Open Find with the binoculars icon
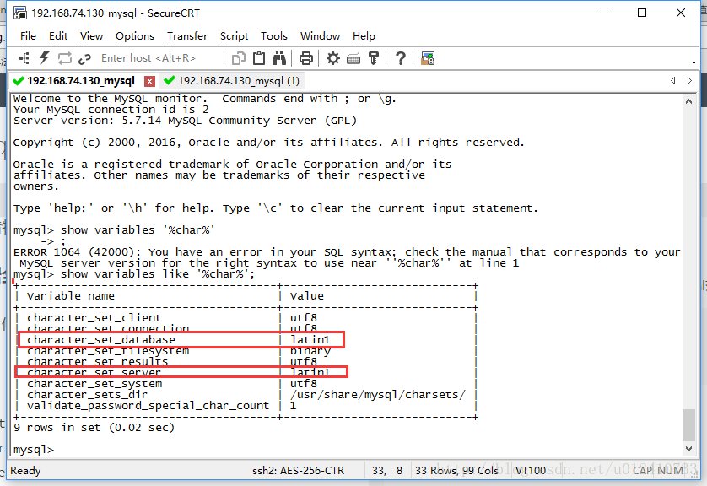Image resolution: width=707 pixels, height=486 pixels. 278,58
